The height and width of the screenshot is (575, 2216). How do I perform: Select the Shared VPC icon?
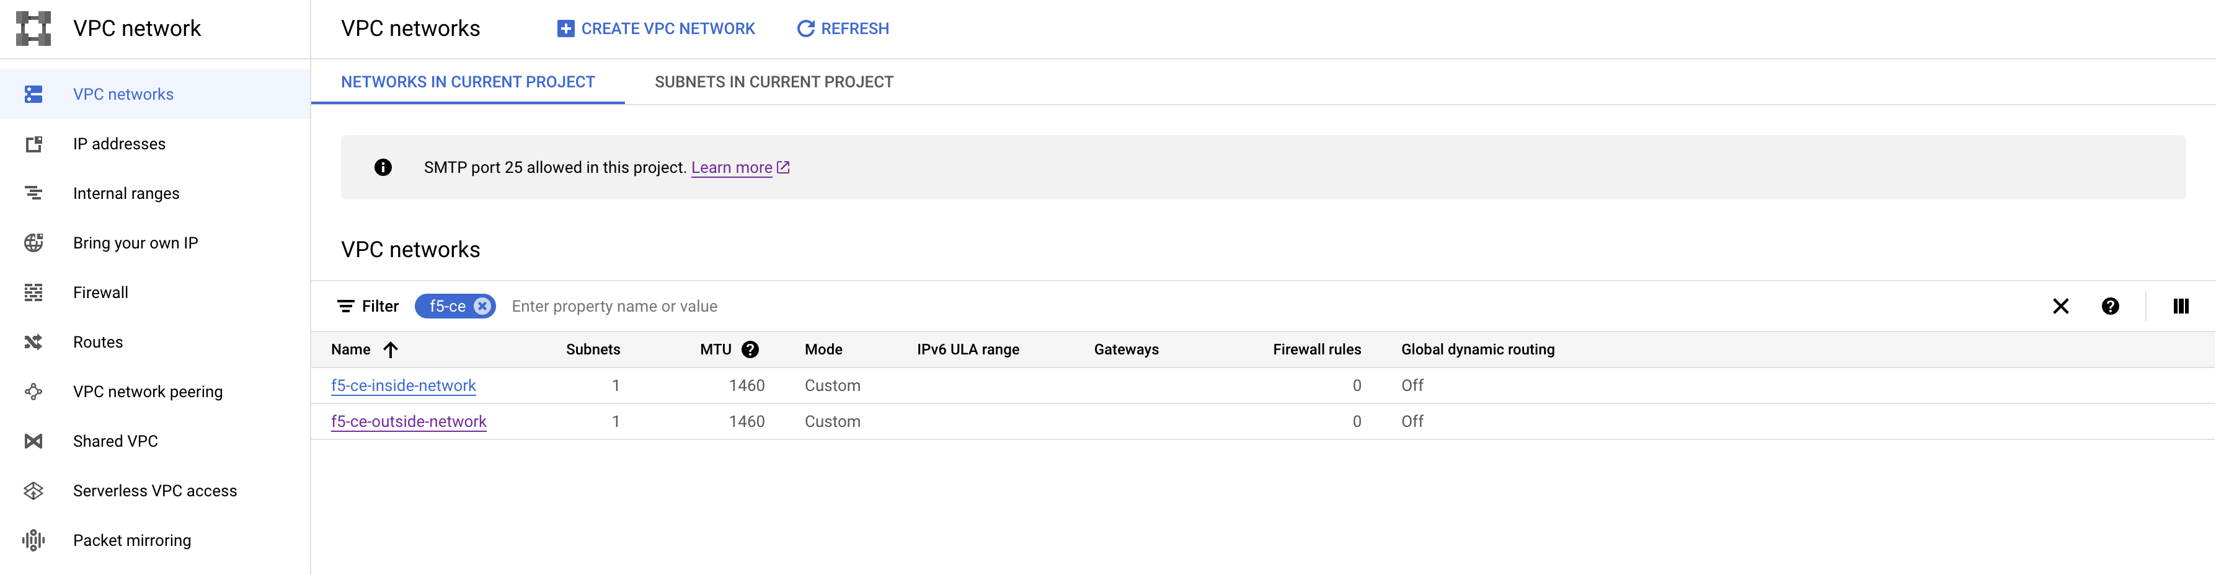pos(33,441)
